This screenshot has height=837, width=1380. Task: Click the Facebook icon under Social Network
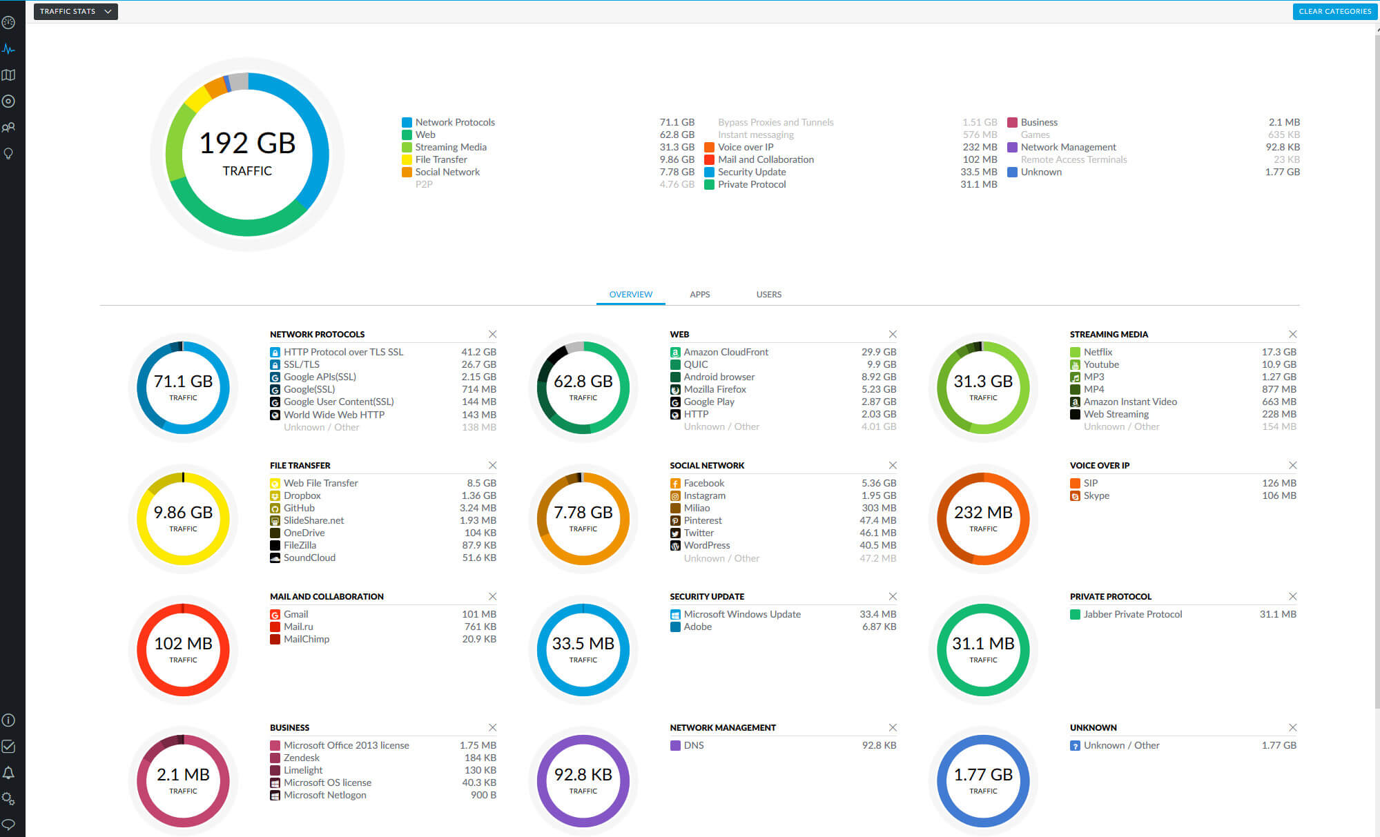tap(675, 484)
